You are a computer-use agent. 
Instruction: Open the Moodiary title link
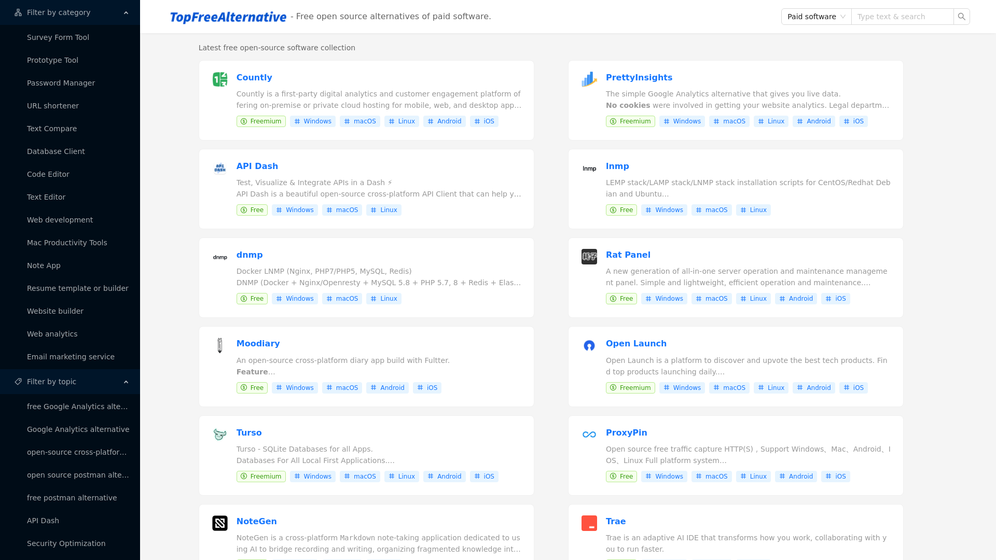coord(258,343)
